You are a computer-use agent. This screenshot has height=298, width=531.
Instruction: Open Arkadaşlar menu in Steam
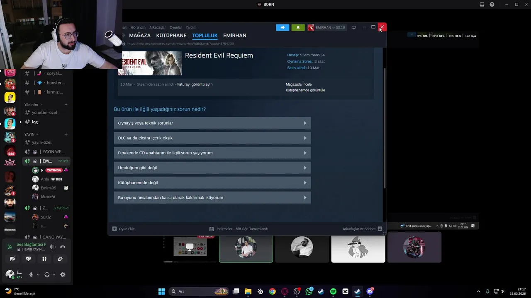coord(158,28)
